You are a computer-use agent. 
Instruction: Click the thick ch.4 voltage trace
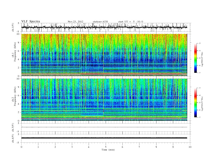click(104, 138)
